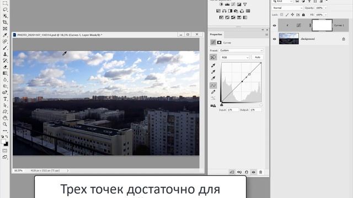Open the Fill slider dropdown arrow
Screen dimensions: 353x198
(x=325, y=15)
